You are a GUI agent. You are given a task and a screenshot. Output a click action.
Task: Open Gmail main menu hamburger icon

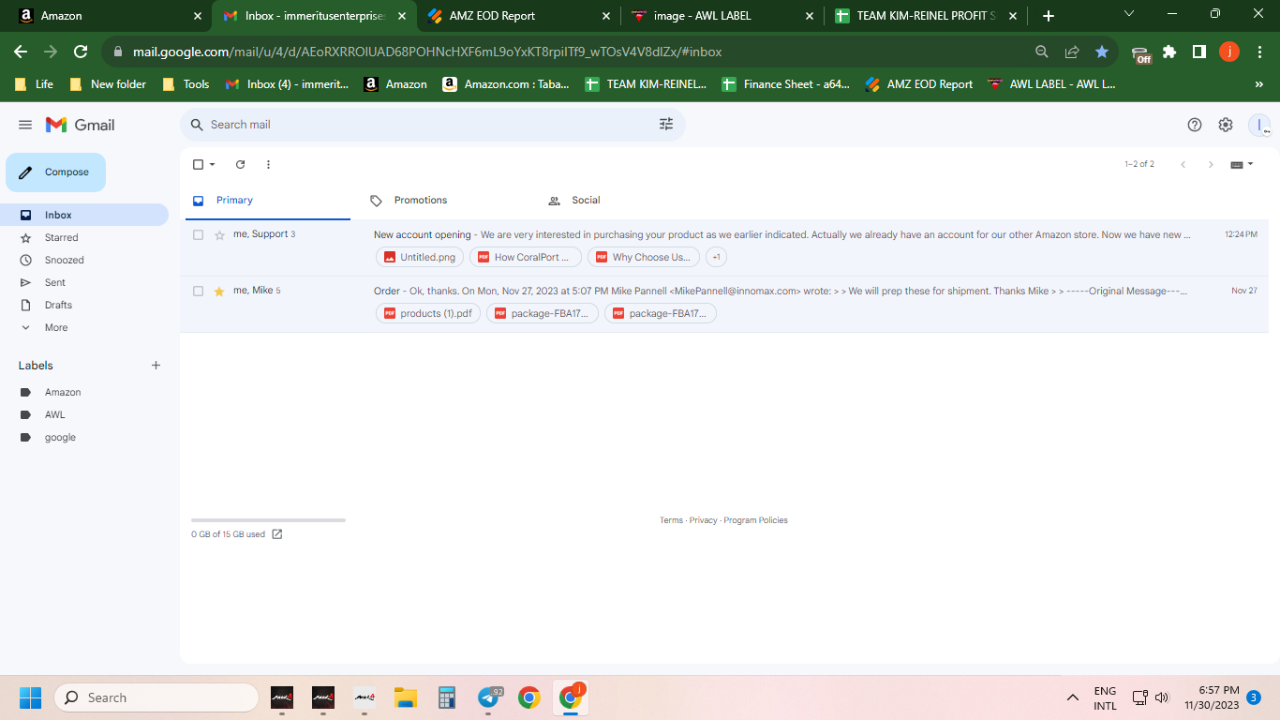pos(25,125)
